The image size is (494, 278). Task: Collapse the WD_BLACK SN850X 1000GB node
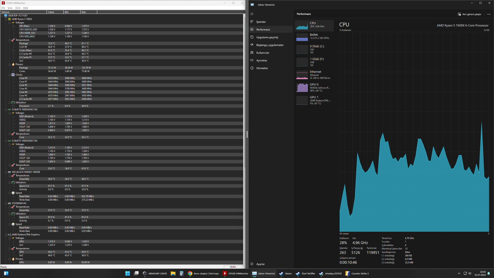(6, 172)
